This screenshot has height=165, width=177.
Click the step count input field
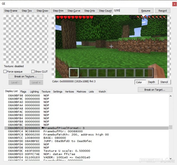tap(124, 11)
